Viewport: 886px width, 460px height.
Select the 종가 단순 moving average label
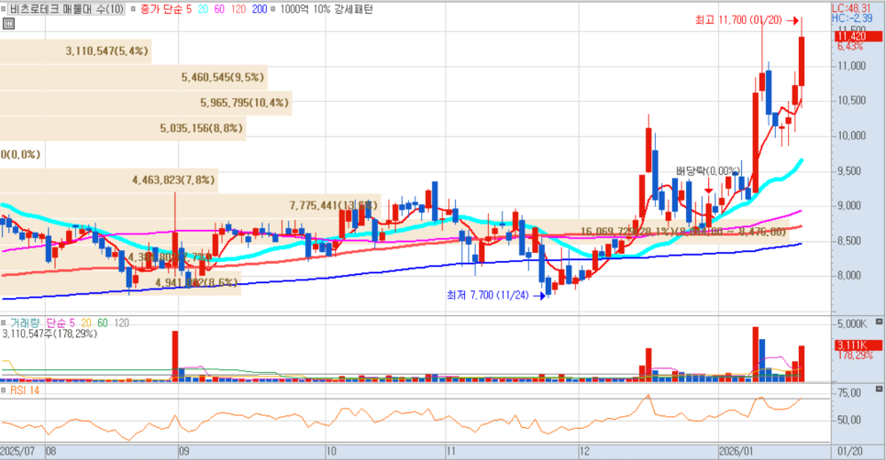(x=161, y=9)
